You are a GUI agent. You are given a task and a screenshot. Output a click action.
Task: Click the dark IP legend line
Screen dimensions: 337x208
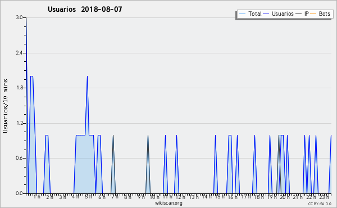(x=299, y=14)
